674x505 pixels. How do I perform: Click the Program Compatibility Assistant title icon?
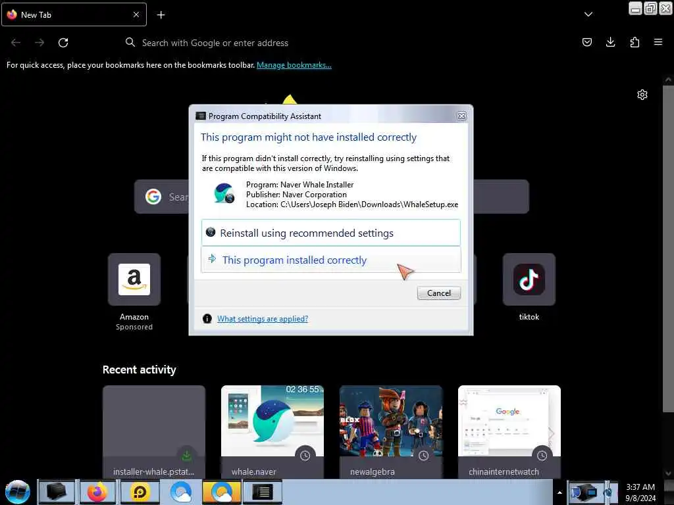(x=200, y=116)
